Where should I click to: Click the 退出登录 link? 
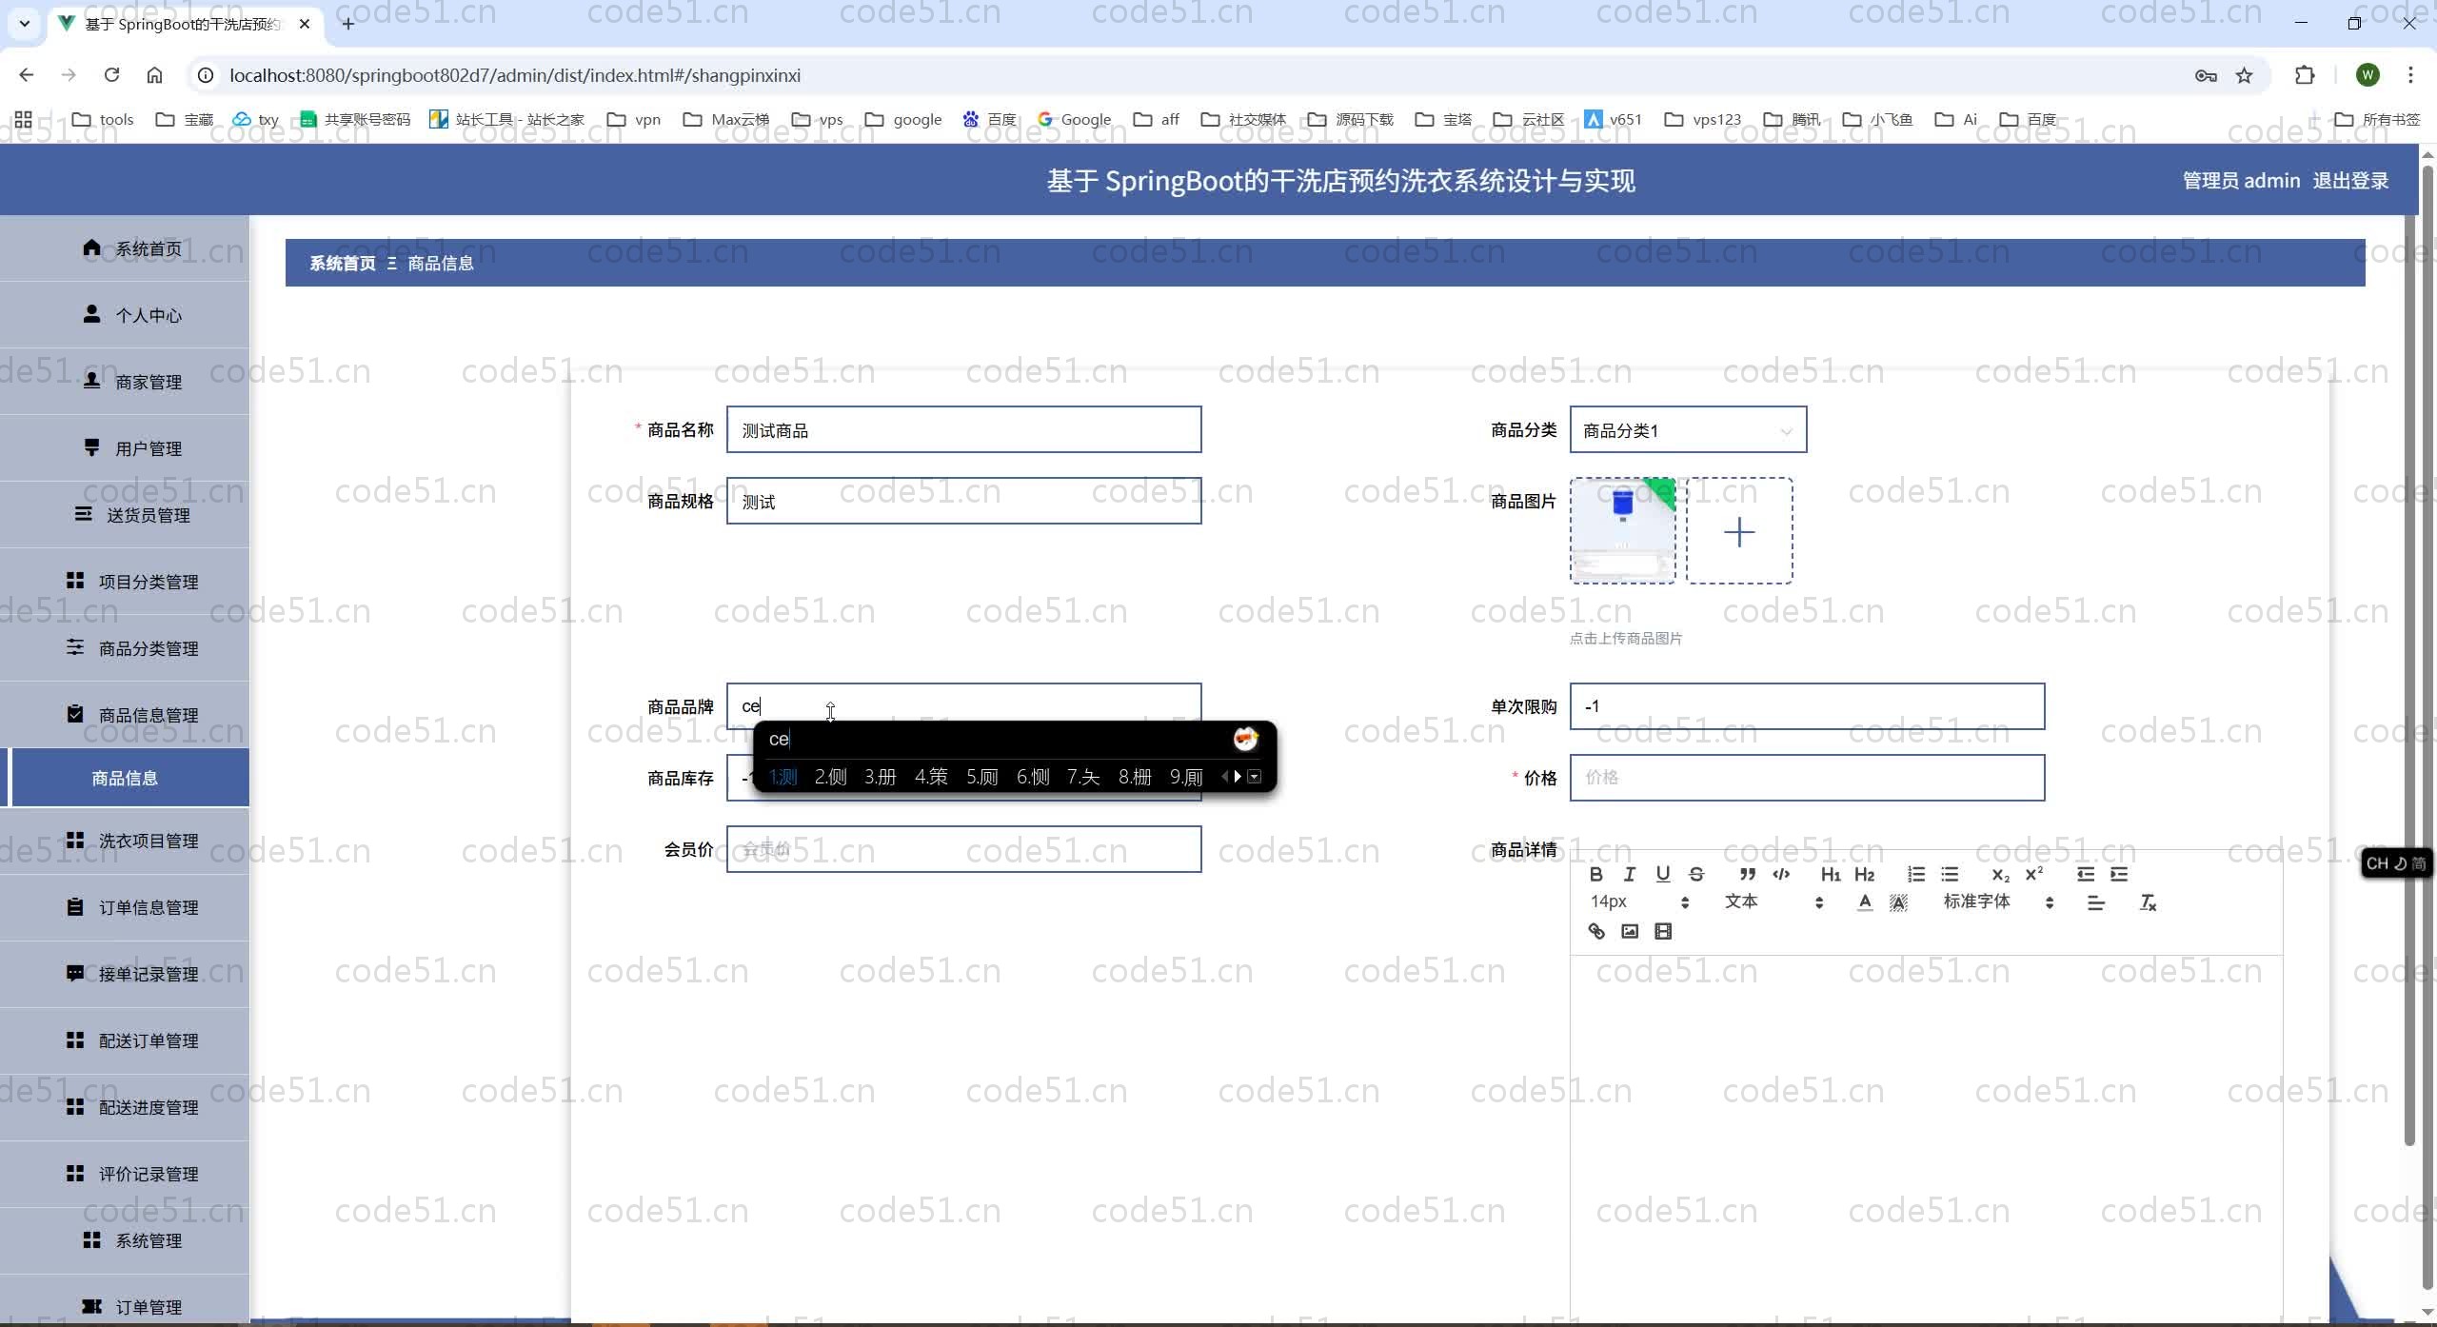[x=2349, y=181]
